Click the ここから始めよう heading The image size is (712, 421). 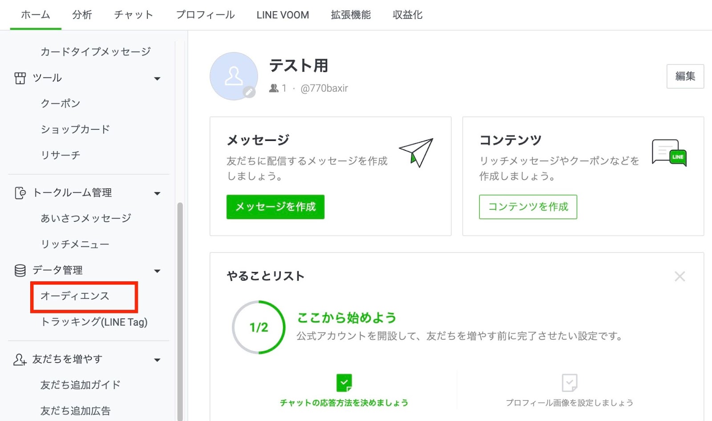pyautogui.click(x=347, y=318)
